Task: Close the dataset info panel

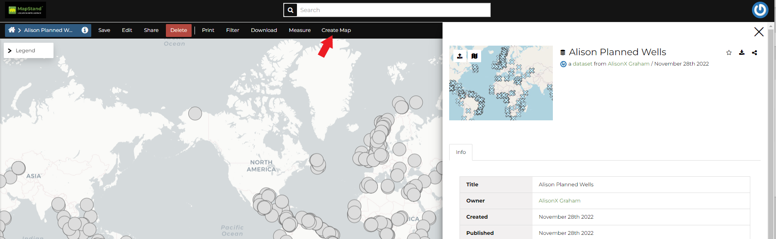Action: point(759,32)
